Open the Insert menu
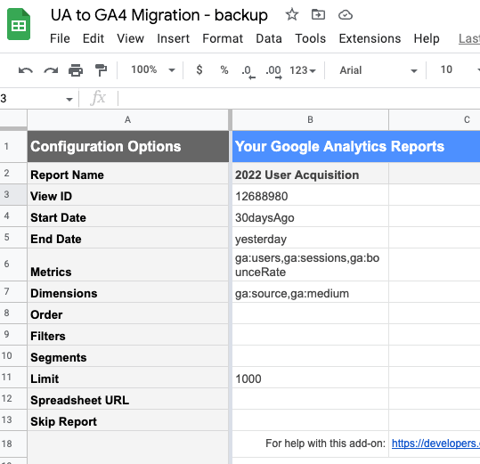 point(174,38)
